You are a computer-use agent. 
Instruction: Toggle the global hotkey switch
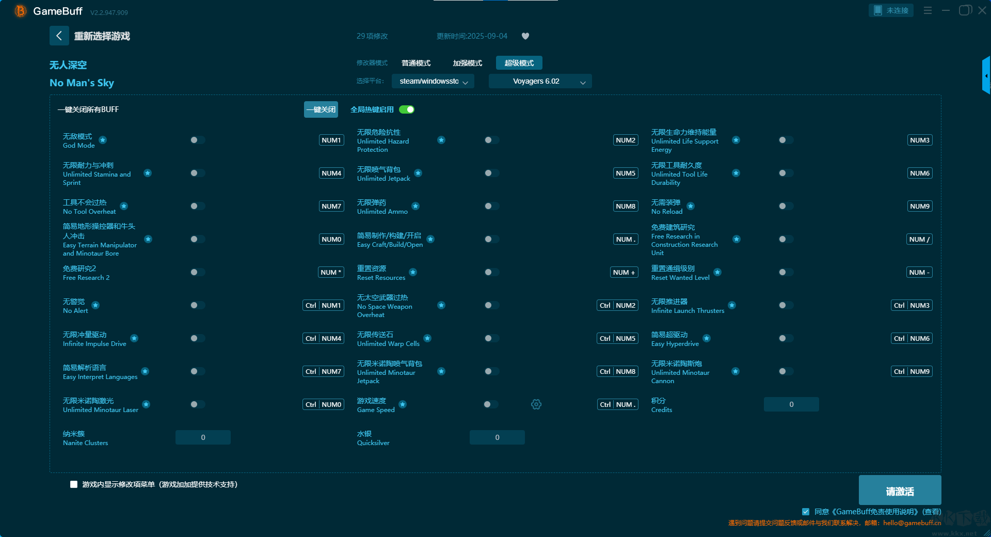(407, 109)
